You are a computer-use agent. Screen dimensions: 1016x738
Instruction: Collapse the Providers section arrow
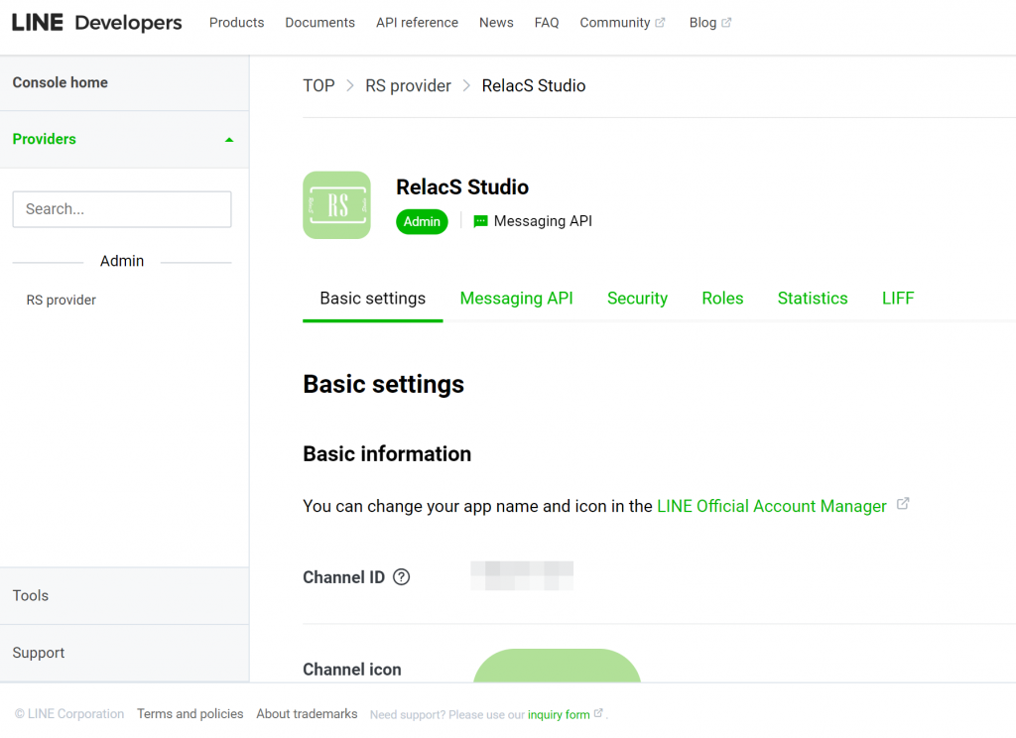[x=229, y=140]
